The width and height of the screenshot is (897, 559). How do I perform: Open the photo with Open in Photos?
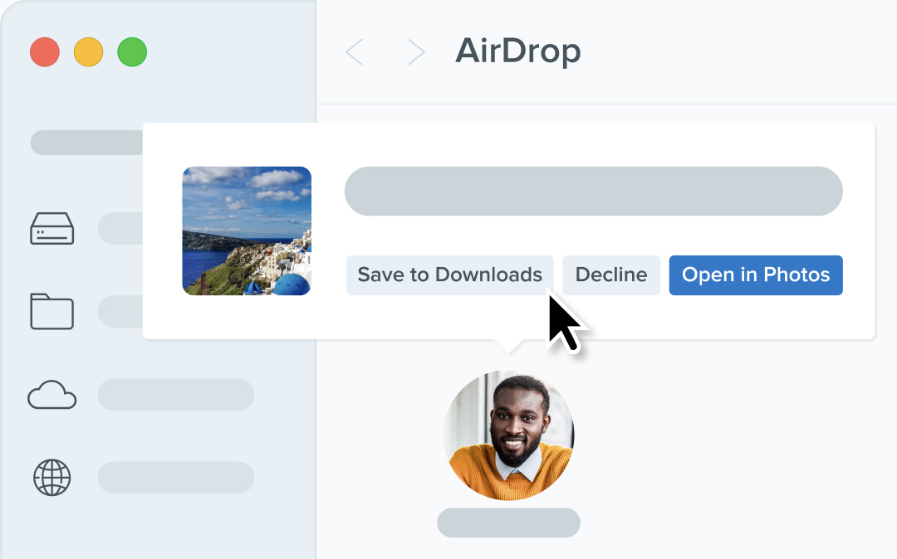(x=756, y=275)
